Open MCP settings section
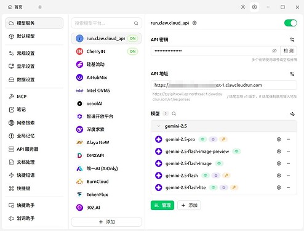304x231 pixels. pyautogui.click(x=34, y=97)
